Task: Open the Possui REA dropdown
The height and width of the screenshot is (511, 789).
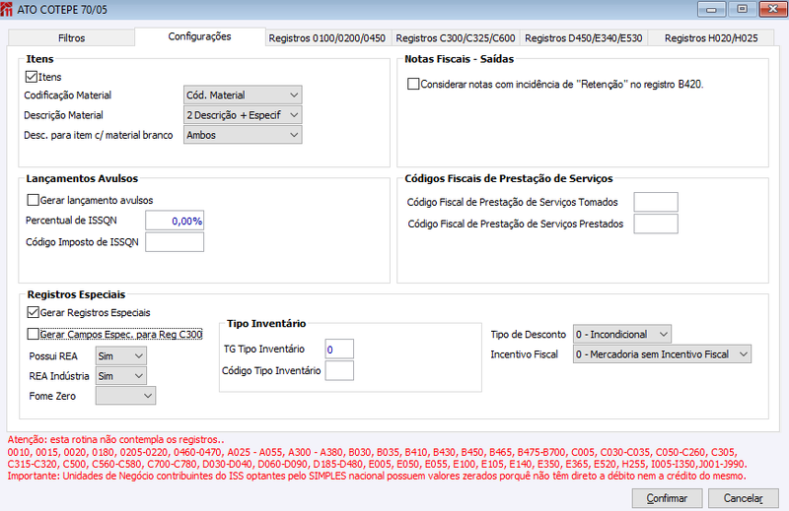Action: (x=121, y=356)
